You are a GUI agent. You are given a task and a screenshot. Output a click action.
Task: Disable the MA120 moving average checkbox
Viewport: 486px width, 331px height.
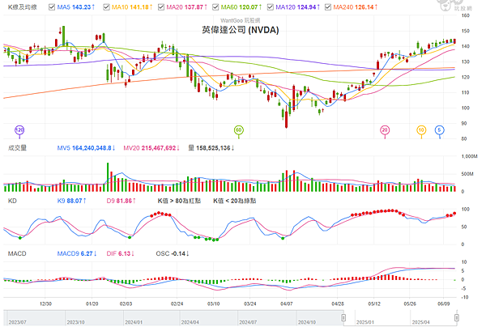[271, 6]
